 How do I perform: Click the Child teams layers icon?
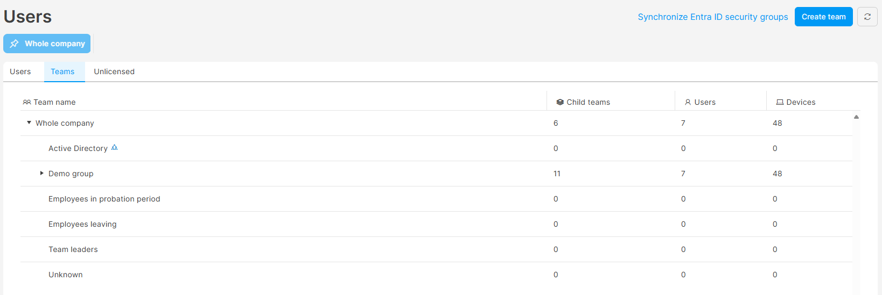560,102
